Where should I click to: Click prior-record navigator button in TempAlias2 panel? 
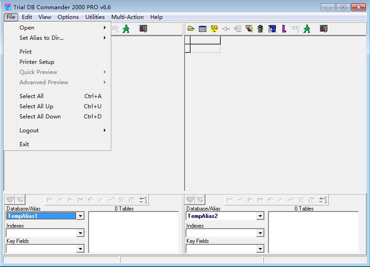(x=240, y=200)
